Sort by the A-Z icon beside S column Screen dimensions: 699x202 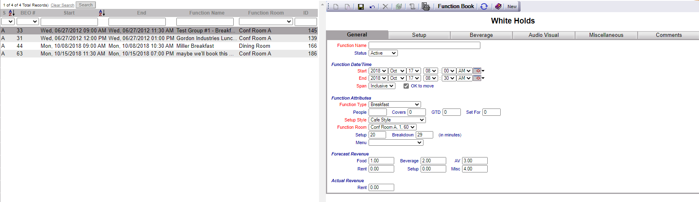coord(11,13)
